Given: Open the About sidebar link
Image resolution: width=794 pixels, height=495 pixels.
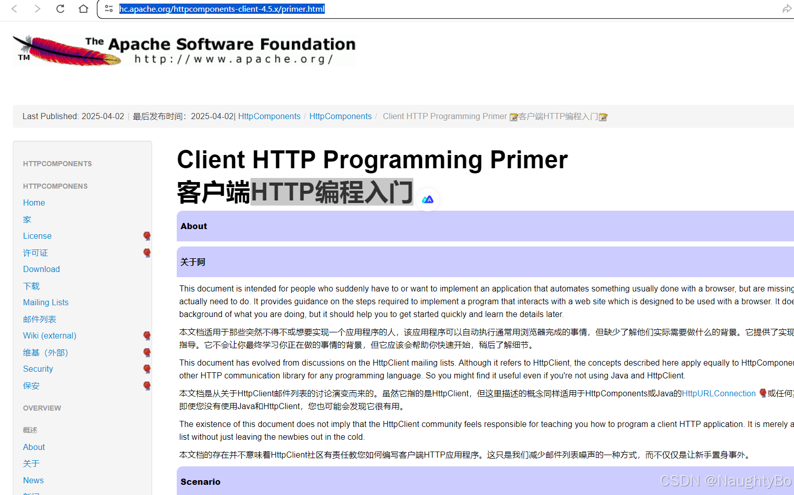Looking at the screenshot, I should [x=34, y=447].
